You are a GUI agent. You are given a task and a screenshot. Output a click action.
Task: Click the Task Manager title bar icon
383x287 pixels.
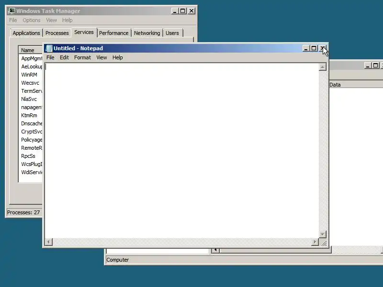(11, 11)
